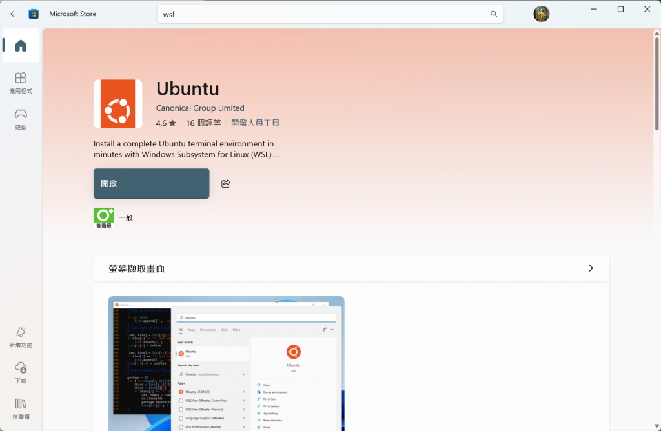Screen dimensions: 661x431
Task: Open the user profile avatar
Action: (542, 14)
